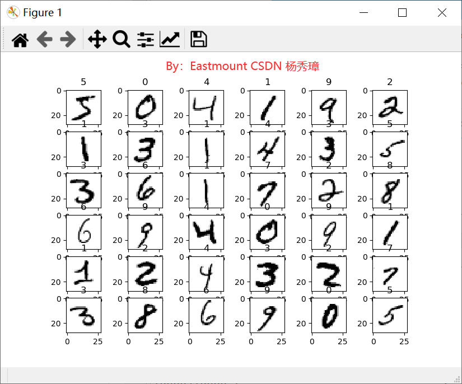
Task: Click the matplotlib logo in title bar
Action: coord(13,12)
